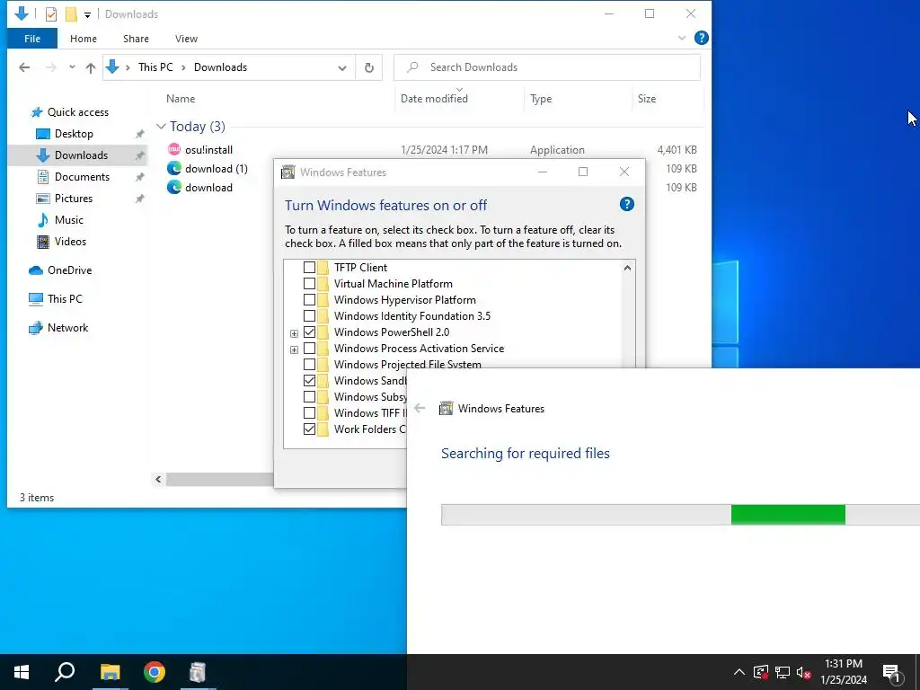Enable Windows Hypervisor Platform checkbox
Screen dimensions: 920x690
pos(309,300)
